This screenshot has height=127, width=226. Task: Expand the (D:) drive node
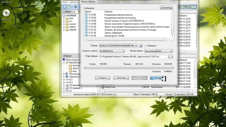point(64,82)
